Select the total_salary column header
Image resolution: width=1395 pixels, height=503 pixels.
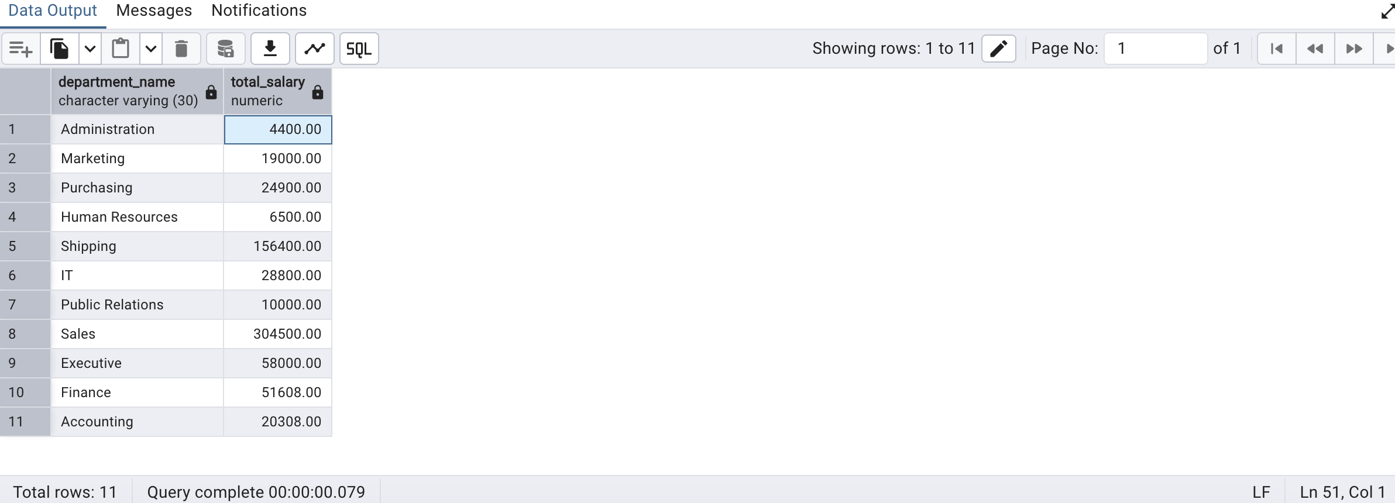268,91
